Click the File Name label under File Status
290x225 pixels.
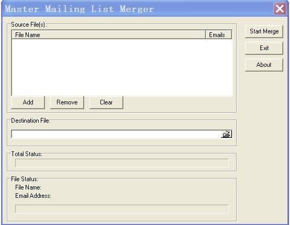[28, 187]
